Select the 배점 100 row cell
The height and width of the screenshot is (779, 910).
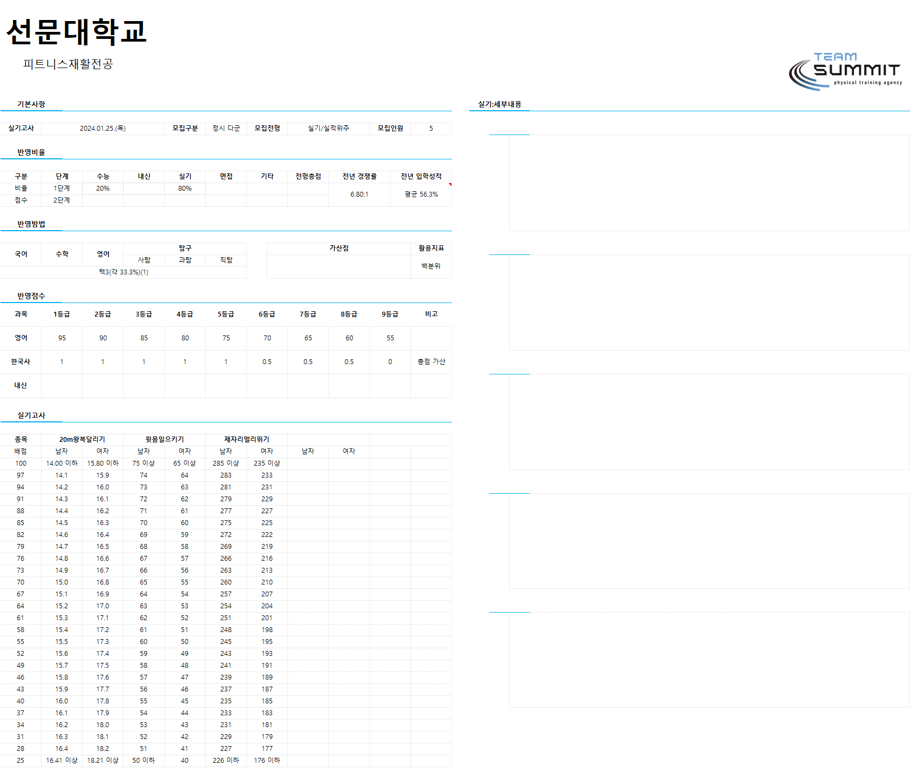coord(21,464)
